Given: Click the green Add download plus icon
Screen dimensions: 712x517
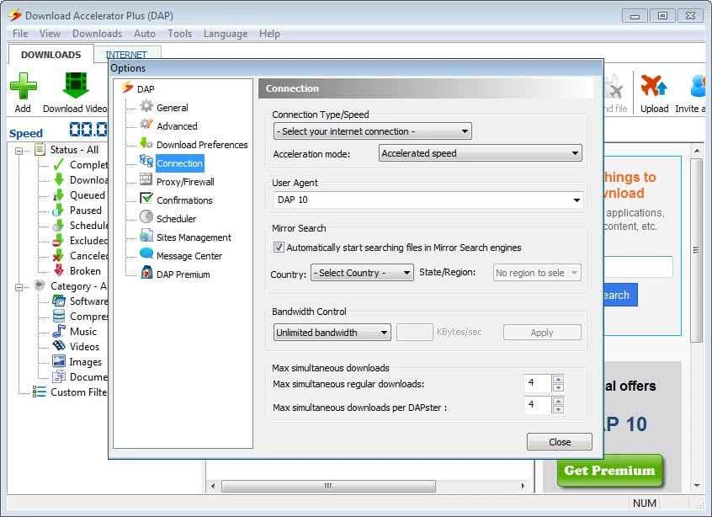Looking at the screenshot, I should (23, 88).
